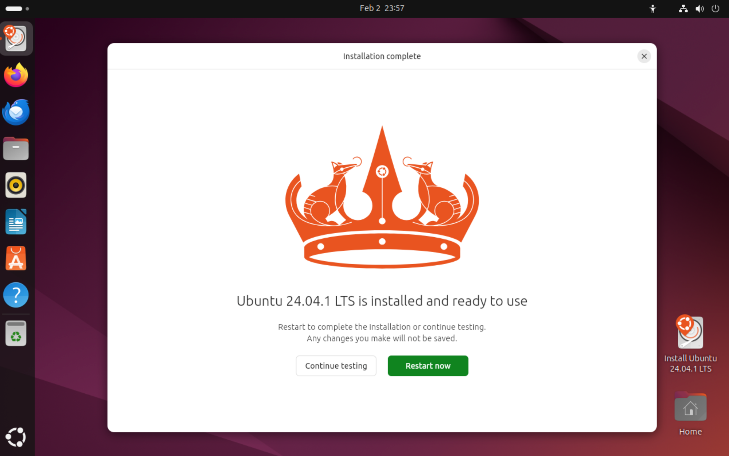Open the Files manager dock icon
The height and width of the screenshot is (456, 729).
[16, 149]
